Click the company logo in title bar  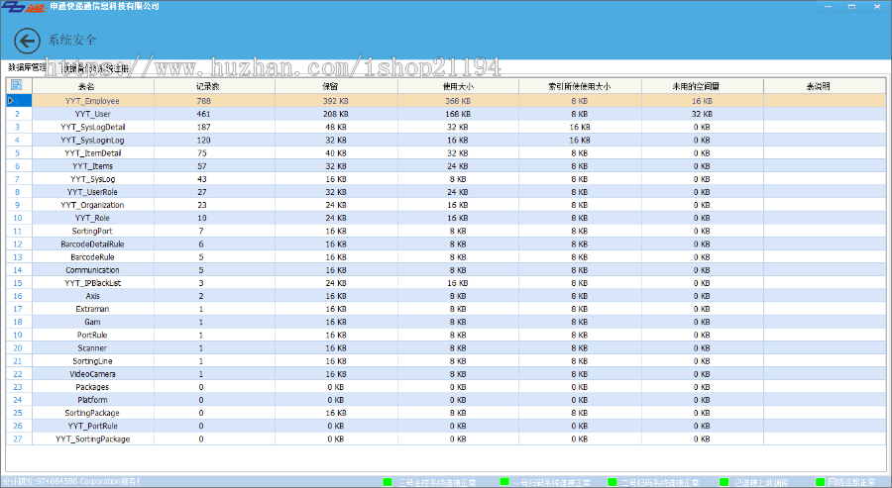pos(23,7)
